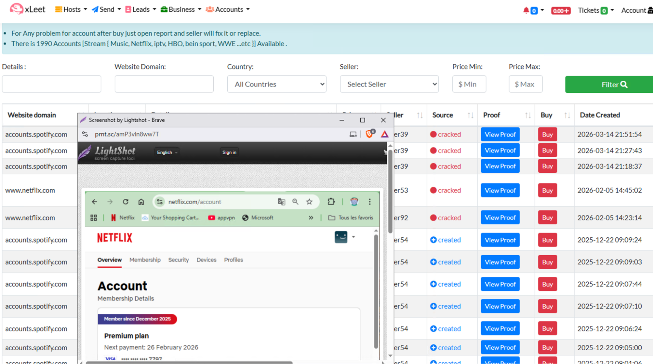
Task: View Proof for the 2025-12-22 09:05:00 row
Action: pos(500,348)
